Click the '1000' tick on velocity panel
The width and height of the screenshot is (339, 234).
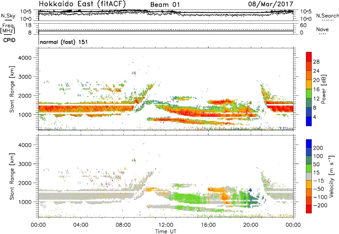[25, 202]
